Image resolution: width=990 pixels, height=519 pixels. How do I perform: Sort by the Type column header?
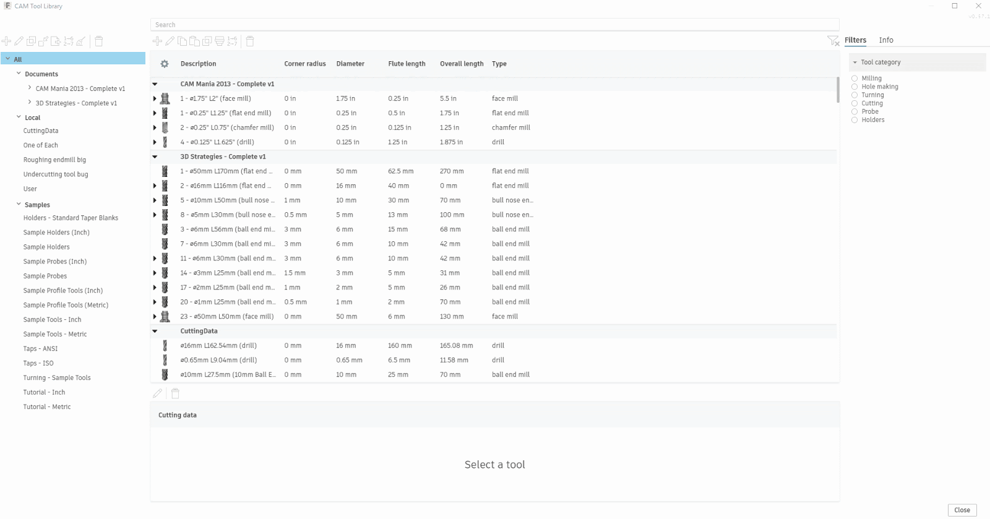(x=499, y=64)
